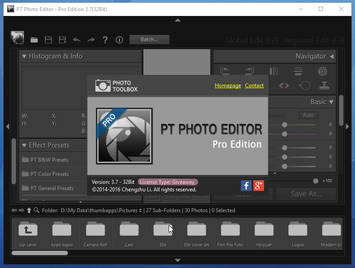Open the Up Level folder thumbnail
This screenshot has width=355, height=268.
(28, 233)
